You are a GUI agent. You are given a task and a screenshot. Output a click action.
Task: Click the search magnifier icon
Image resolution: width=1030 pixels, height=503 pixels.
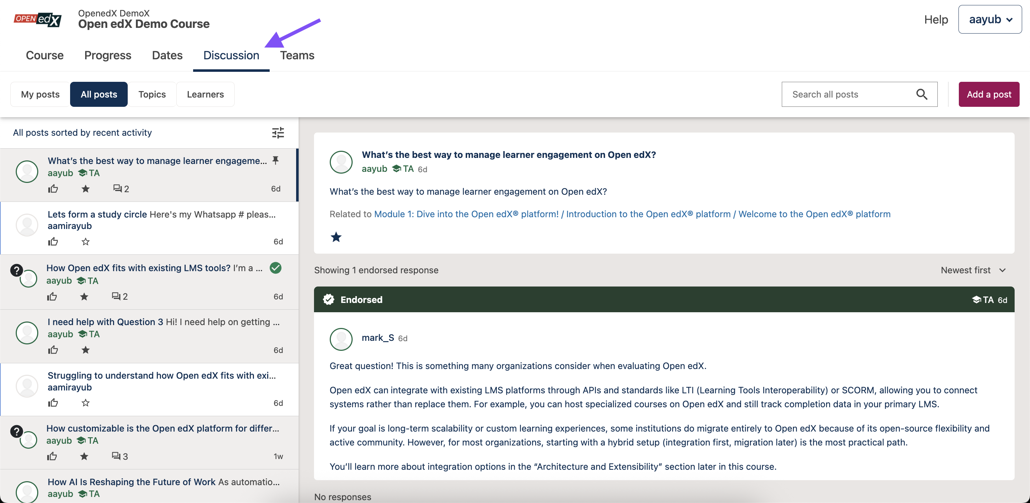pyautogui.click(x=921, y=94)
